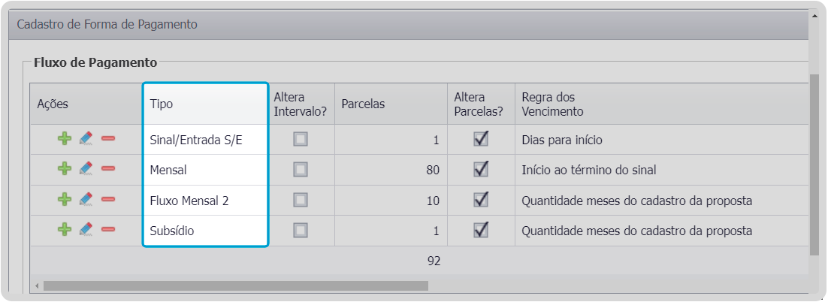Delete the Fluxo Mensal 2 row

[x=108, y=200]
